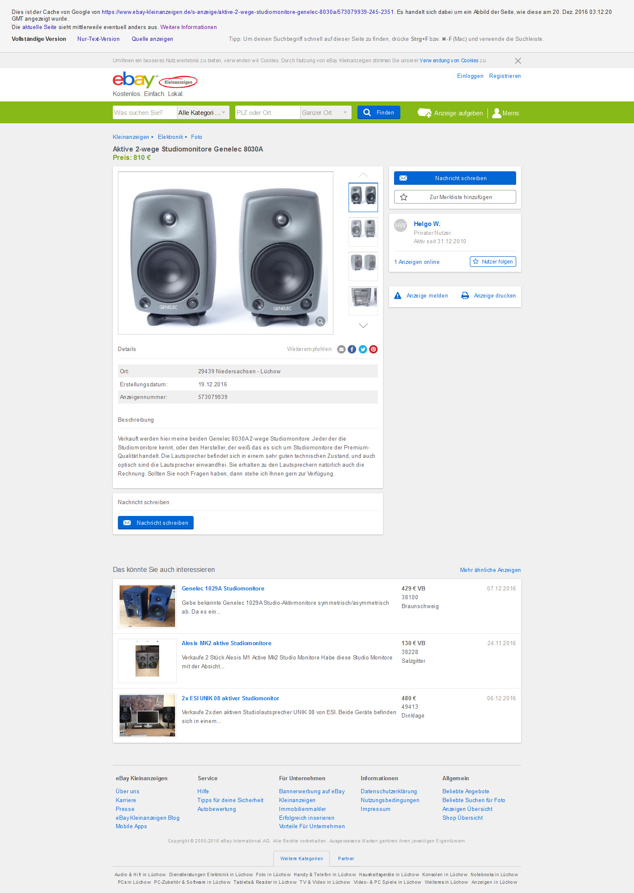Click Finden search button
This screenshot has width=634, height=893.
(x=379, y=112)
